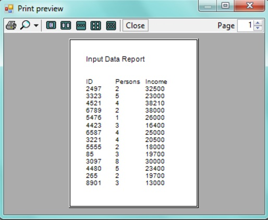
Task: Maximize the Print preview window
Action: (x=225, y=6)
